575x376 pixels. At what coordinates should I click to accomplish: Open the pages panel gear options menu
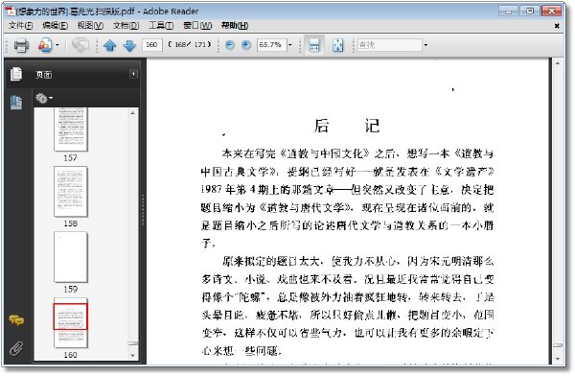click(x=44, y=98)
